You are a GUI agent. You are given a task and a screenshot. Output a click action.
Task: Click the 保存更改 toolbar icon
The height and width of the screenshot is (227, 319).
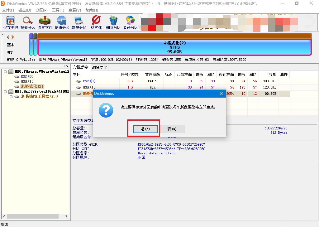(11, 23)
